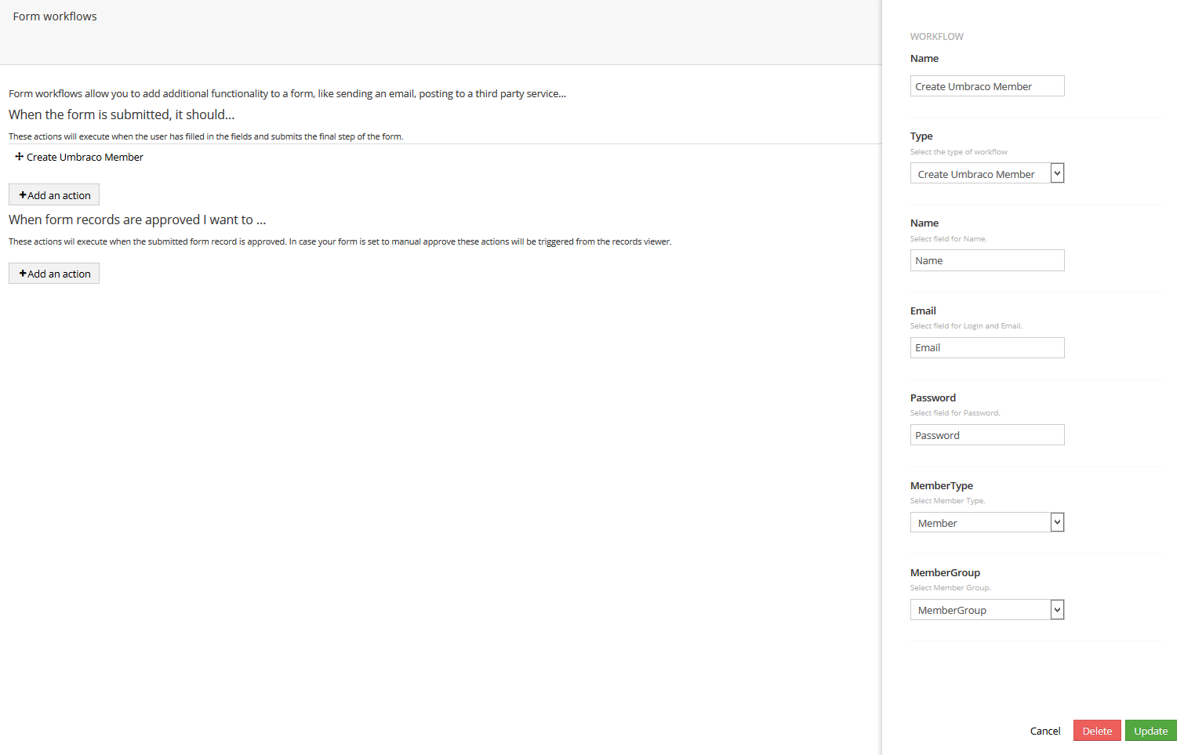Click the WORKFLOW panel title
Screen dimensions: 1184x755
936,37
